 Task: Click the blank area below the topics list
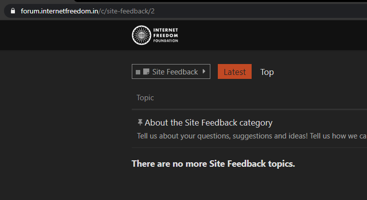click(x=224, y=186)
